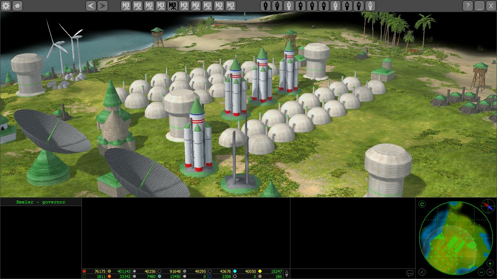Image resolution: width=497 pixels, height=279 pixels.
Task: Select unit group 1
Action: click(x=266, y=6)
